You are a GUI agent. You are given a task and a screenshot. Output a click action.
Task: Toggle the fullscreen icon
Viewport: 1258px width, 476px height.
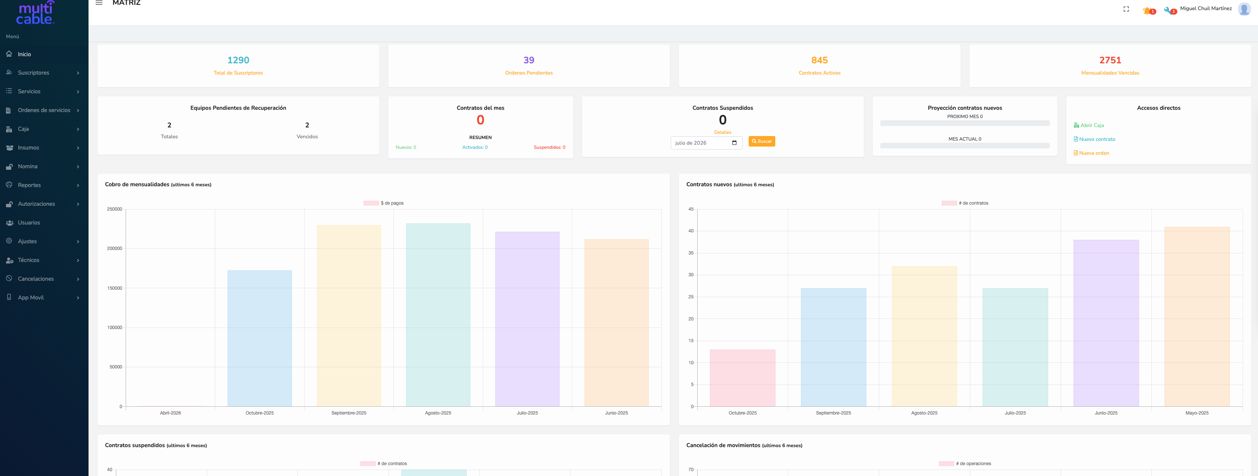(1126, 9)
